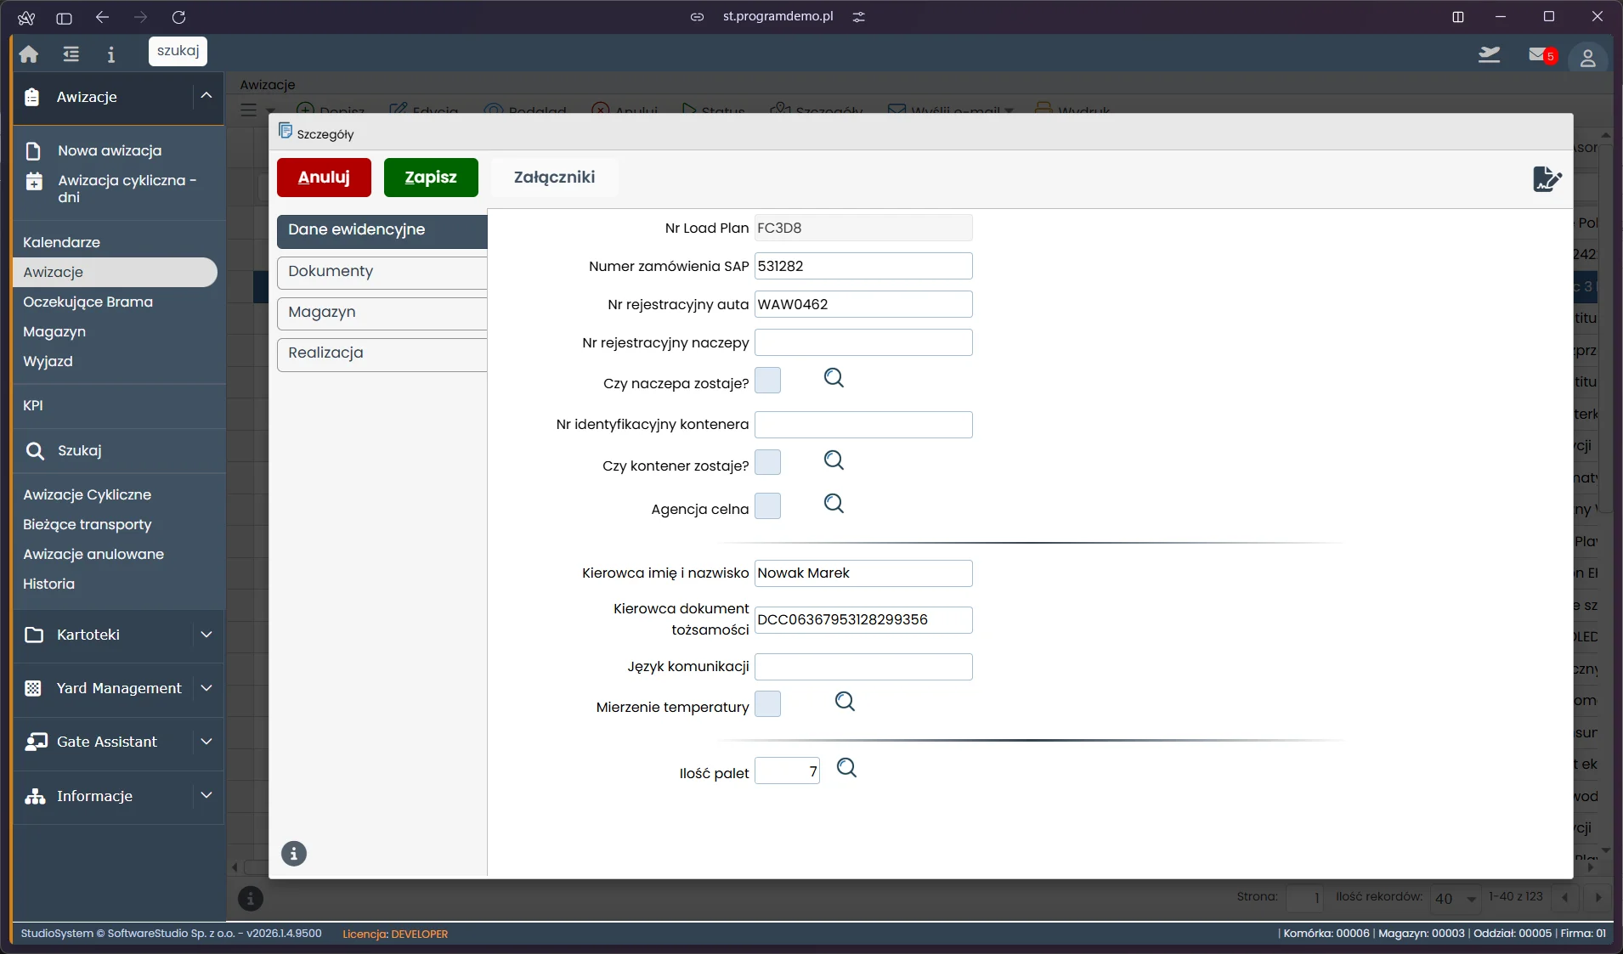The image size is (1623, 954).
Task: Open the browser split view icon
Action: (x=1458, y=17)
